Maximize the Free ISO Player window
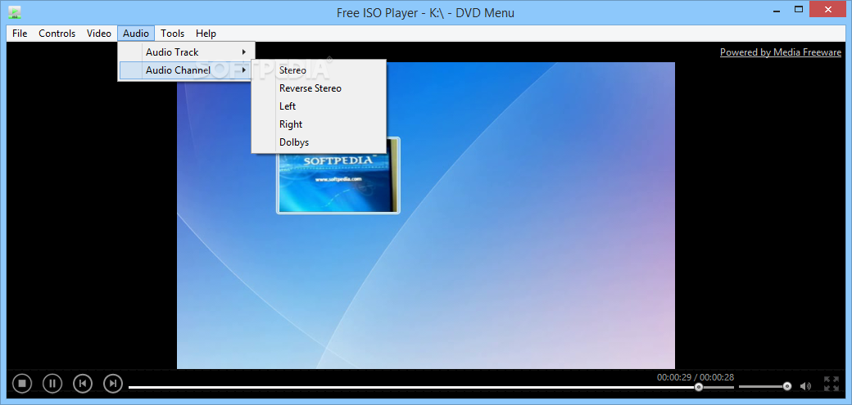 click(798, 9)
